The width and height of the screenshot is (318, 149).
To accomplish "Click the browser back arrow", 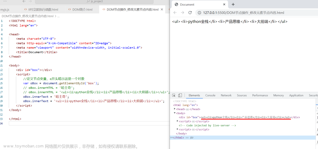I will 175,13.
